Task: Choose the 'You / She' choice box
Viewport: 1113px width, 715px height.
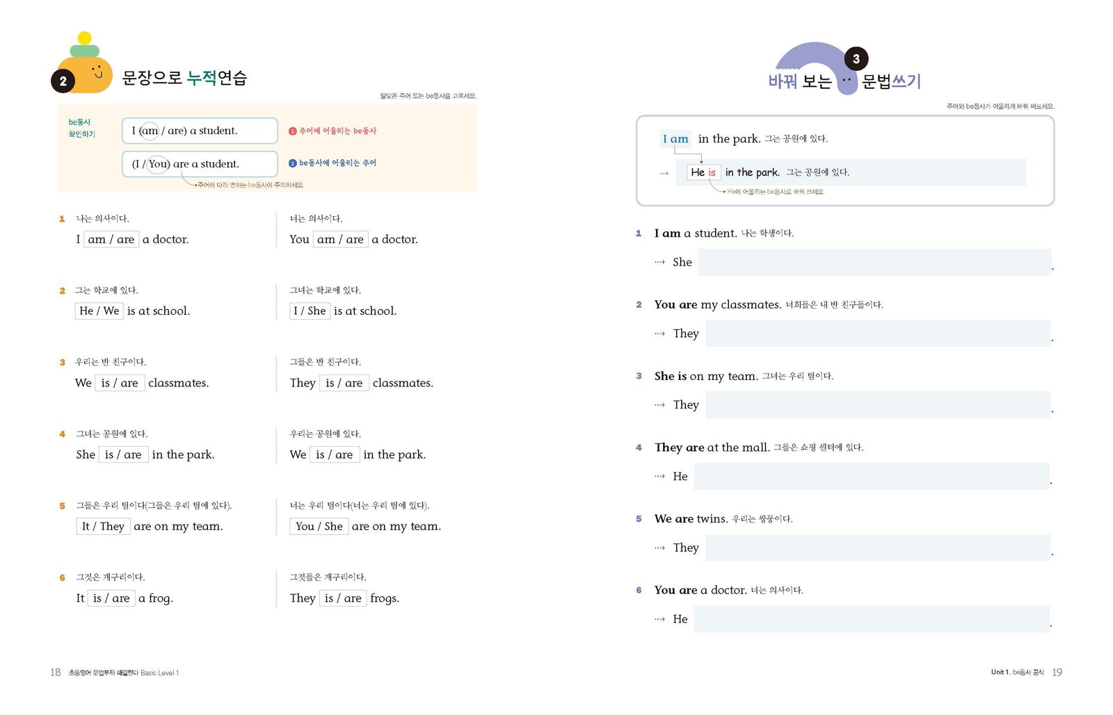Action: coord(319,526)
